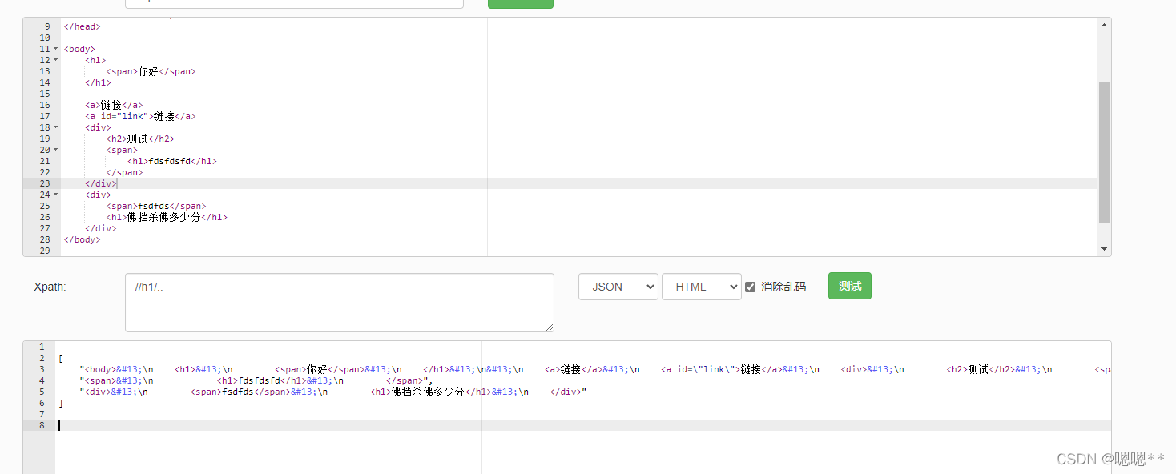The image size is (1176, 474).
Task: Click the opening bracket in output line 2
Action: click(60, 358)
